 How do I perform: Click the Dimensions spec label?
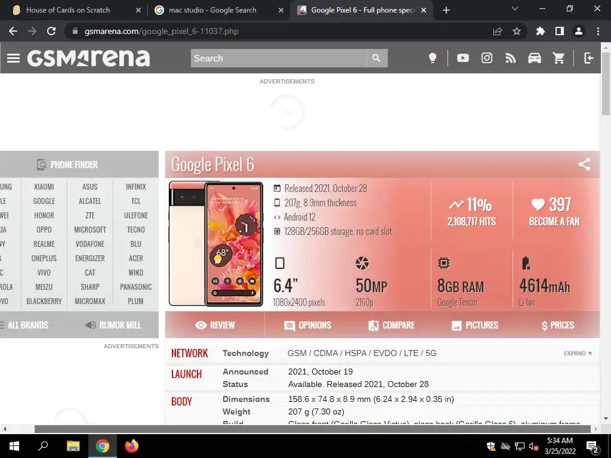tap(246, 399)
